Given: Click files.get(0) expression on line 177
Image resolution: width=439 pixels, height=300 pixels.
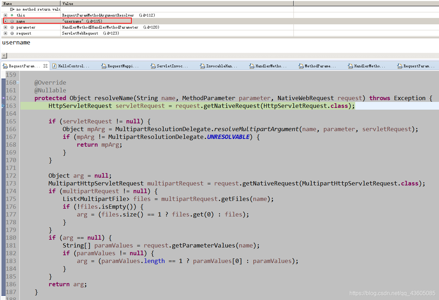Looking at the screenshot, I should click(193, 214).
